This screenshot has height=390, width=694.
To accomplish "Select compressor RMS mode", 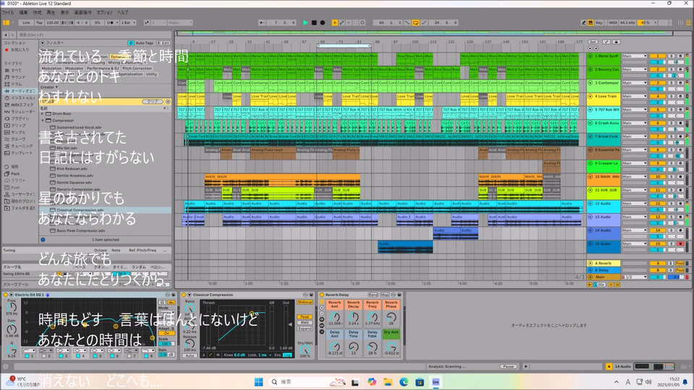I will pos(304,323).
